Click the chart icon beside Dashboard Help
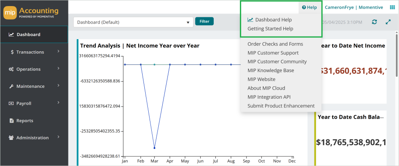This screenshot has width=399, height=166. [250, 20]
